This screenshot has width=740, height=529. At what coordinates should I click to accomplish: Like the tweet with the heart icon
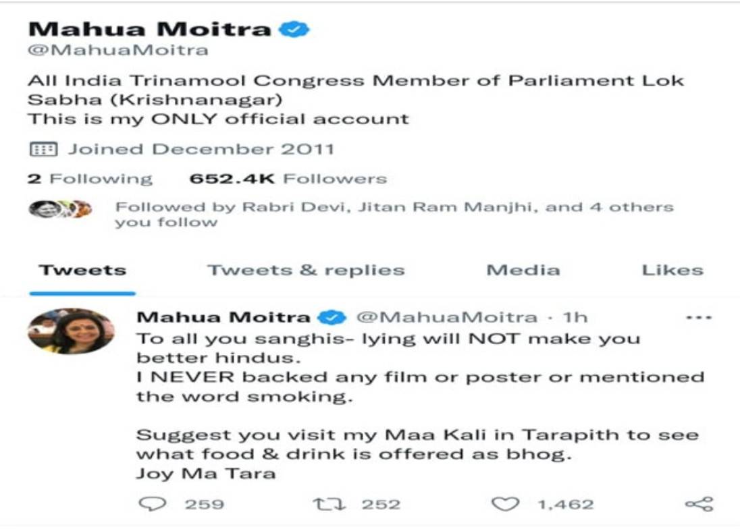(x=506, y=503)
